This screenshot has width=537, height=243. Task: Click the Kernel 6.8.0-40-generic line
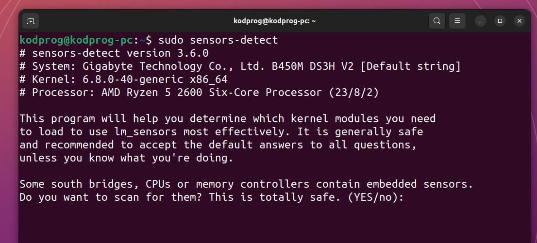coord(124,80)
